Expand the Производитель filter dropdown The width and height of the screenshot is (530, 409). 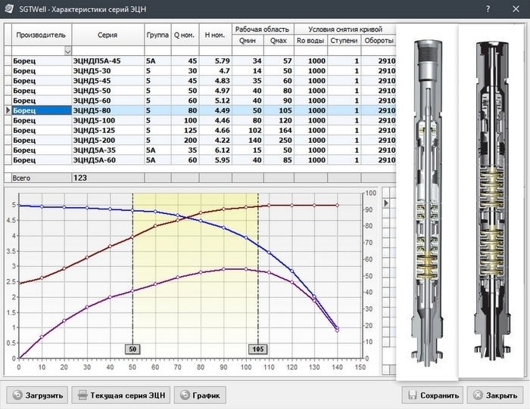(x=67, y=51)
